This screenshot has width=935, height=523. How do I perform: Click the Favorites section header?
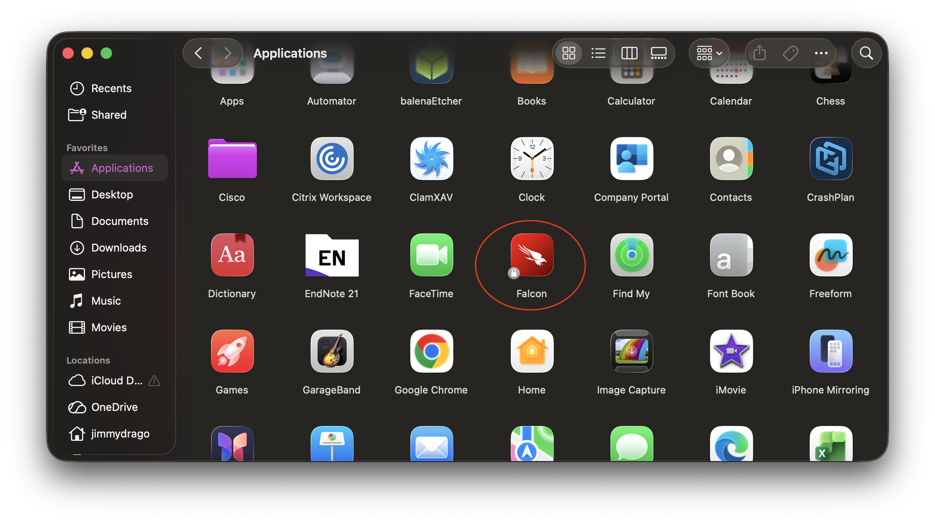pyautogui.click(x=87, y=148)
